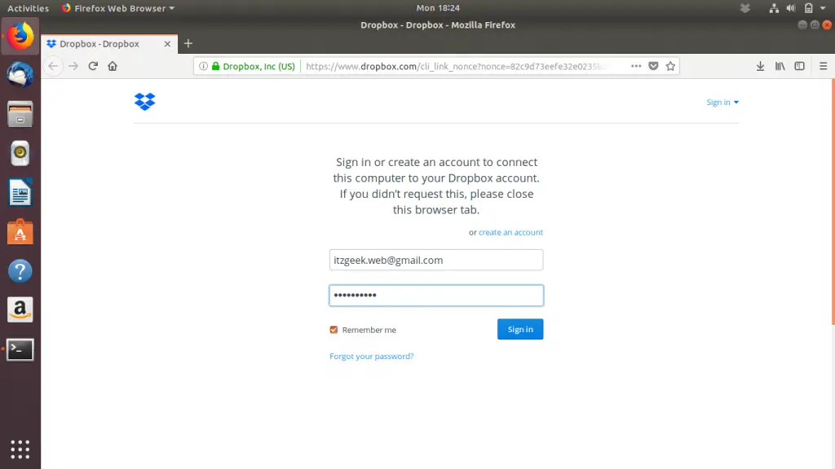
Task: Open Ubuntu Software from the dock
Action: point(20,232)
